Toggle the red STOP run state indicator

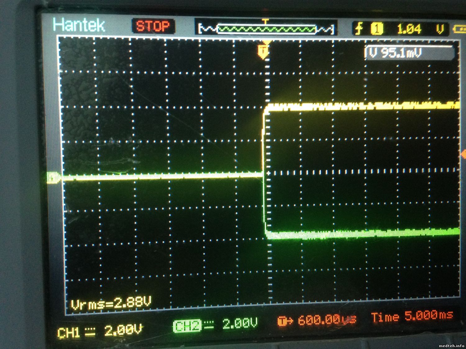pos(153,26)
